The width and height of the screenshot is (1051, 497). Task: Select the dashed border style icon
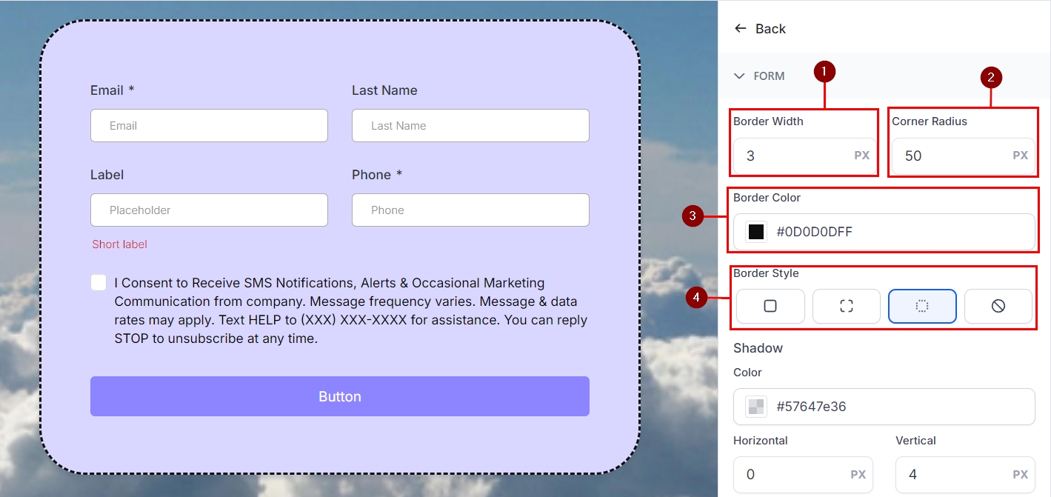(846, 306)
